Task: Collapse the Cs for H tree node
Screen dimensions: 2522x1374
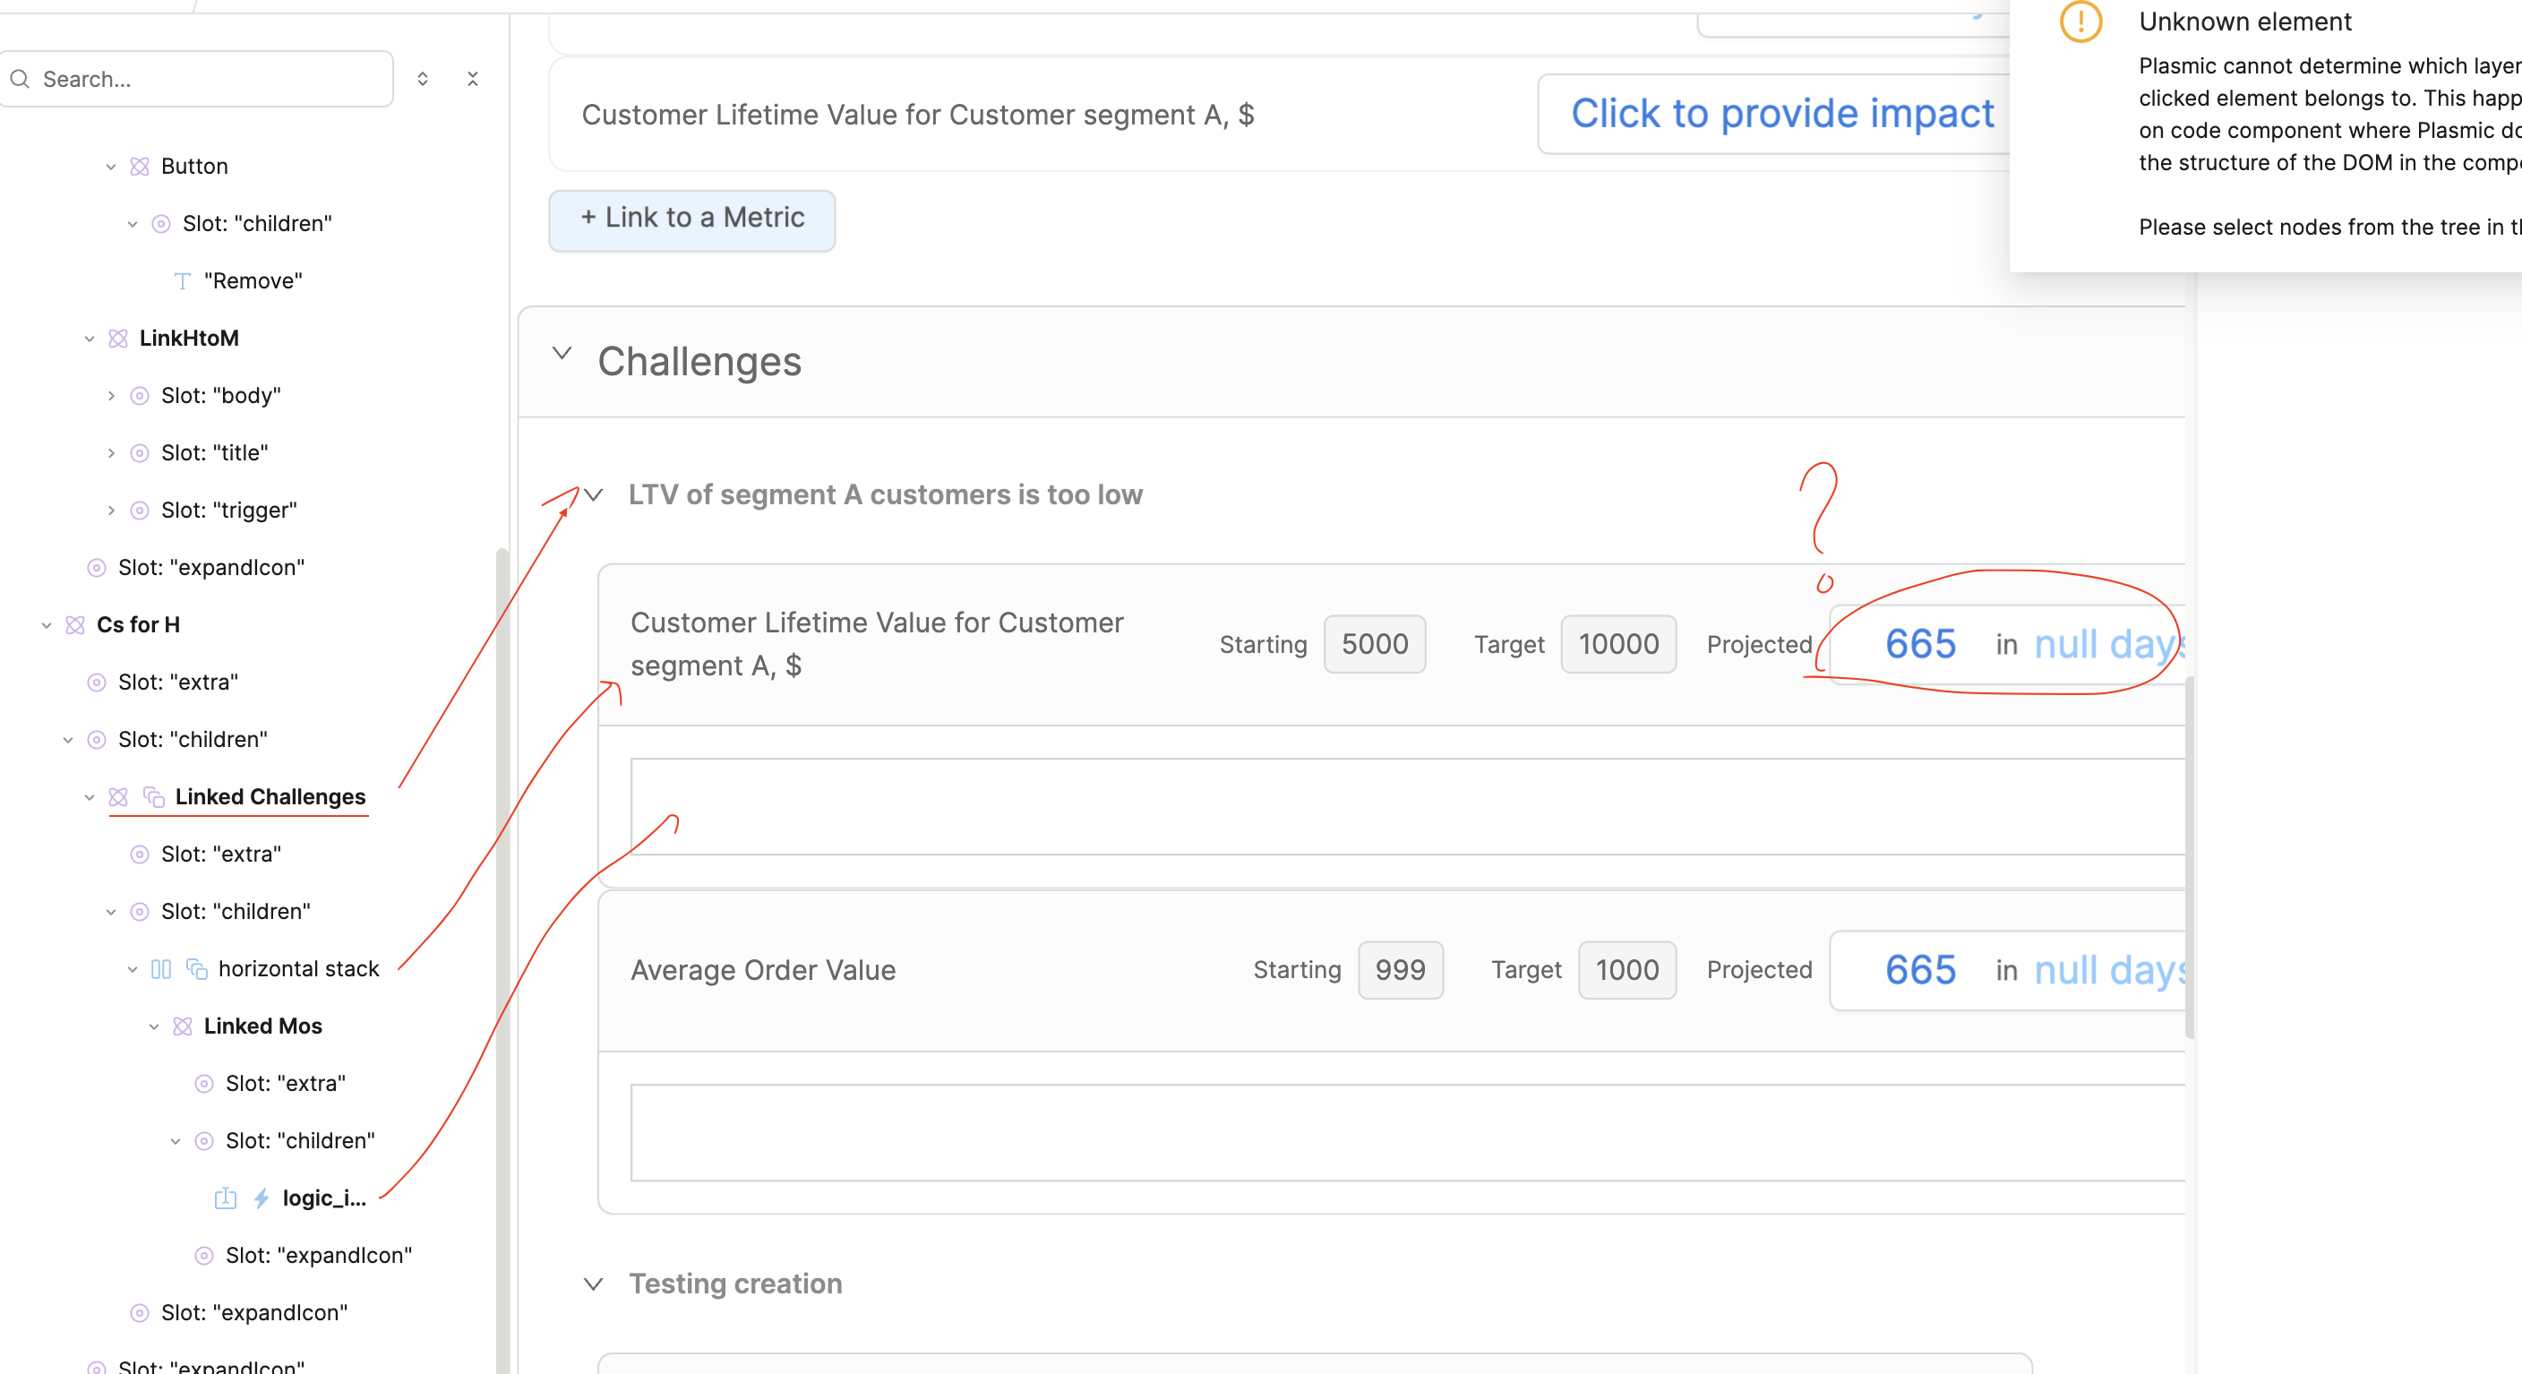Action: [x=46, y=625]
